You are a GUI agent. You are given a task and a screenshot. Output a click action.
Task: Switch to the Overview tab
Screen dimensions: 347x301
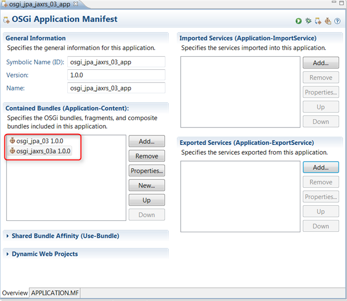point(15,293)
